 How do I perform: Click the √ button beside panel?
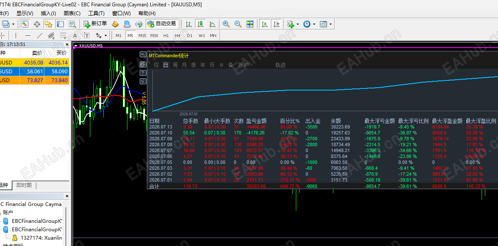[143, 81]
